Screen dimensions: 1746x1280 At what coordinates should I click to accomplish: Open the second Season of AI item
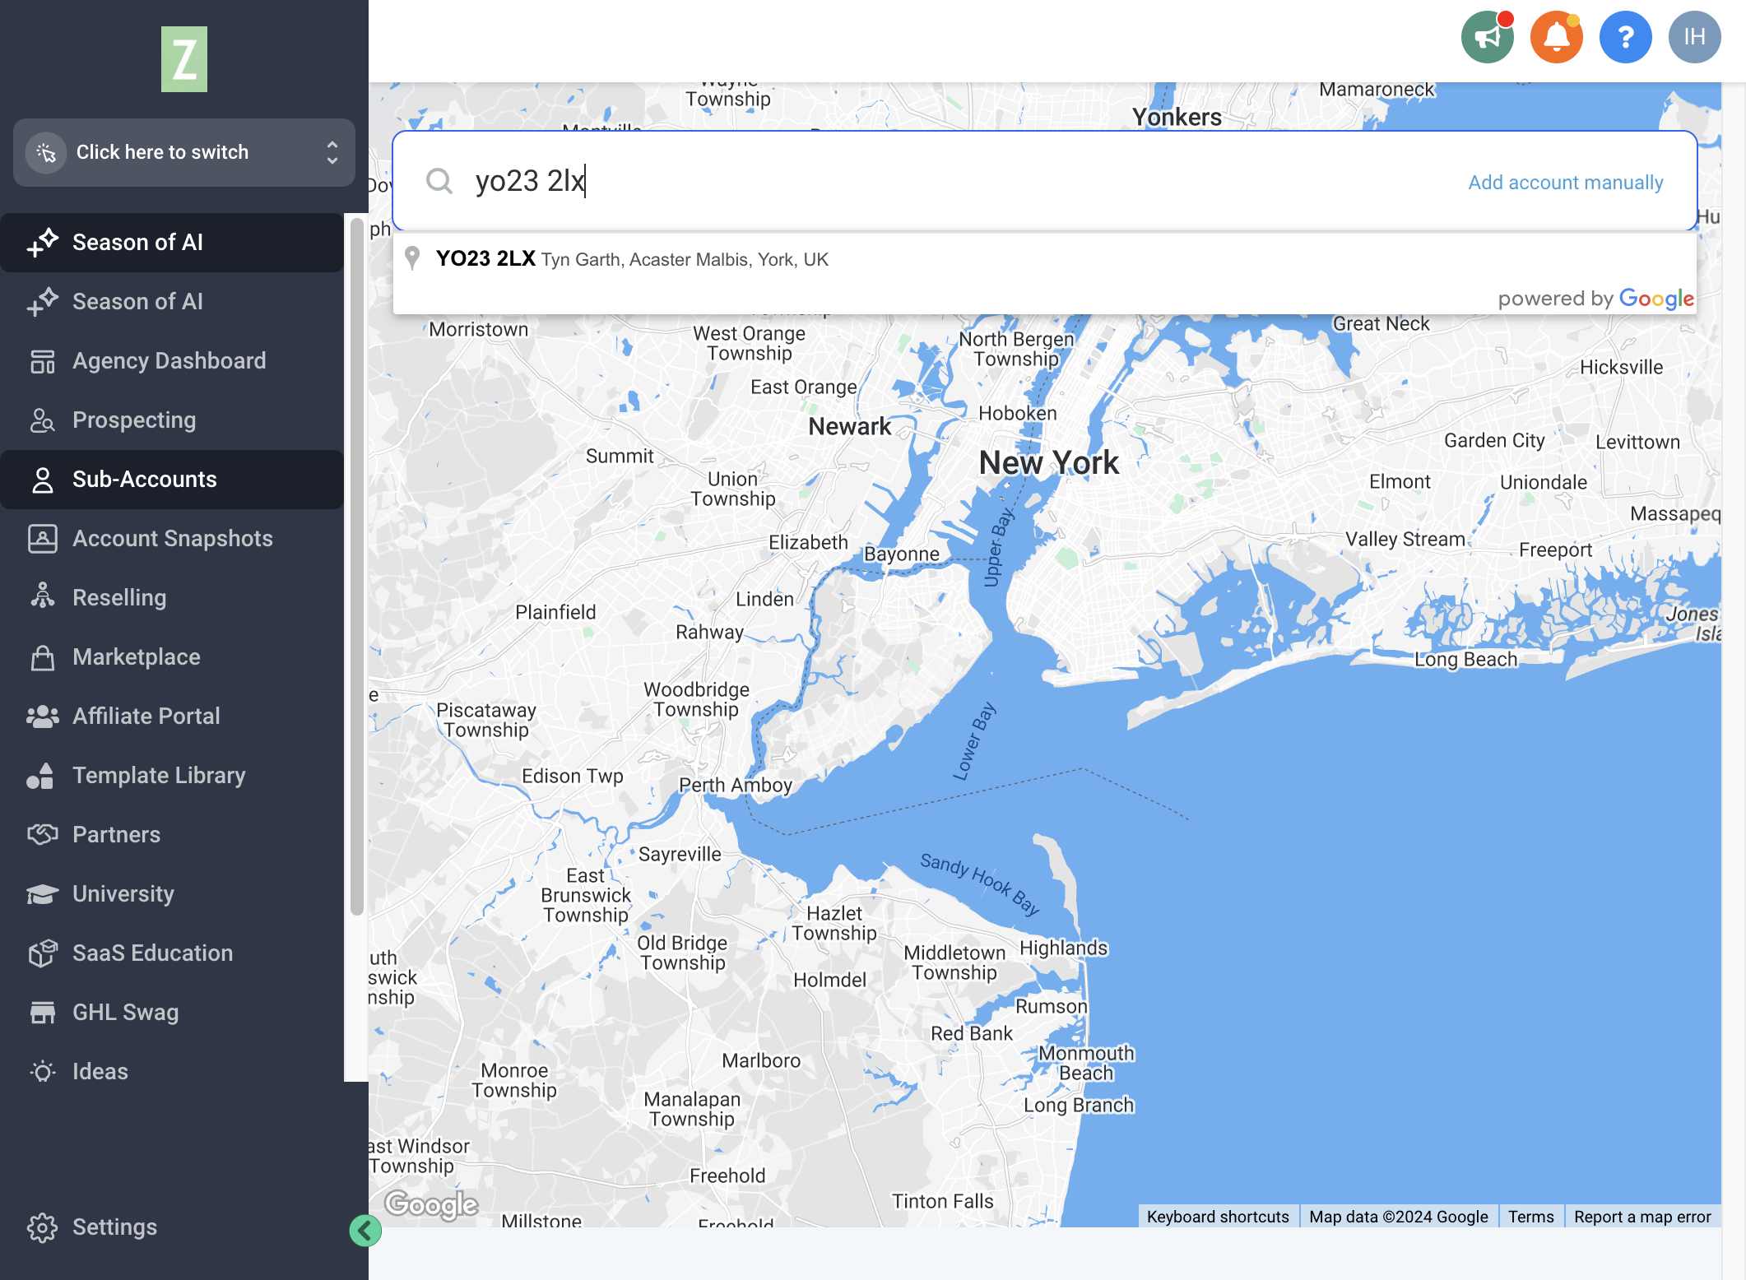click(x=172, y=302)
